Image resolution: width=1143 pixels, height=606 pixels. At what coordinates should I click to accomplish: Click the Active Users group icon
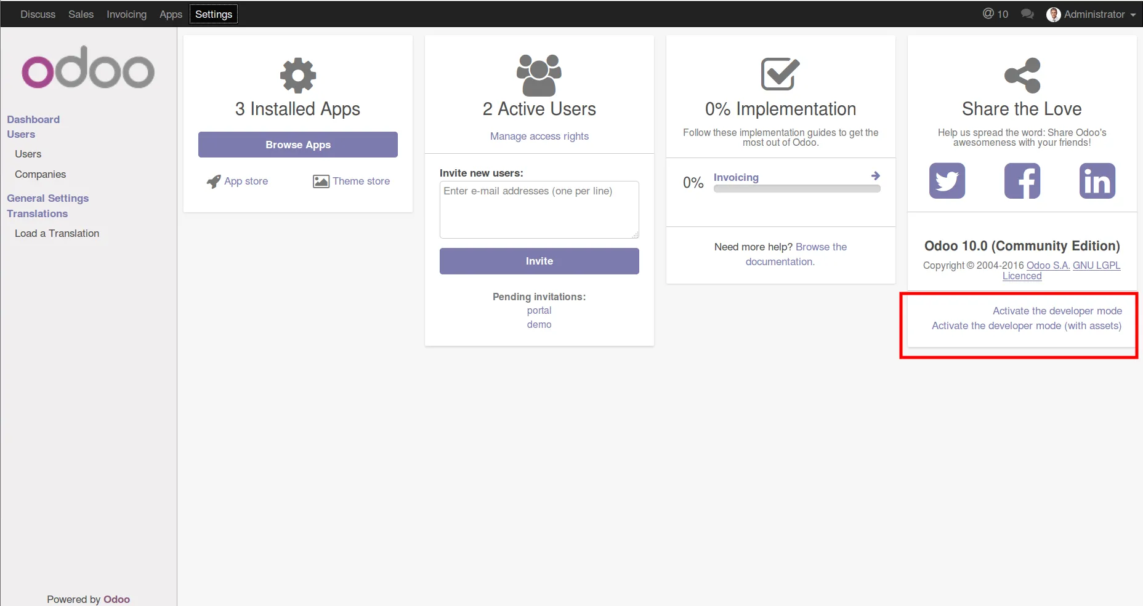(539, 75)
